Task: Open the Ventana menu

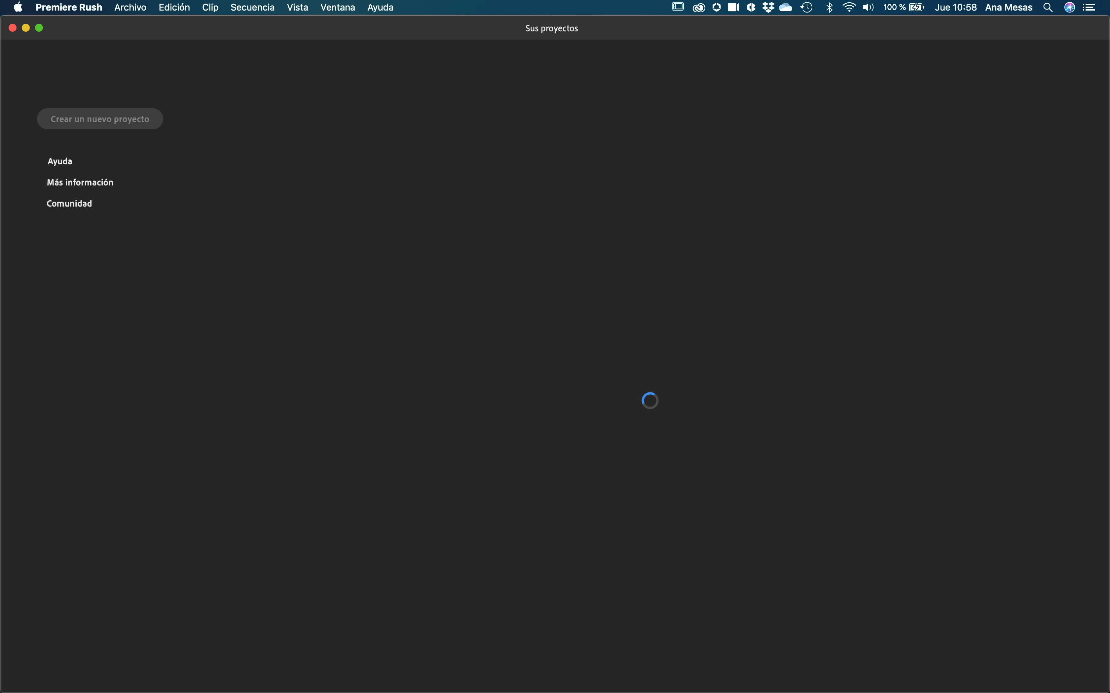Action: click(x=338, y=7)
